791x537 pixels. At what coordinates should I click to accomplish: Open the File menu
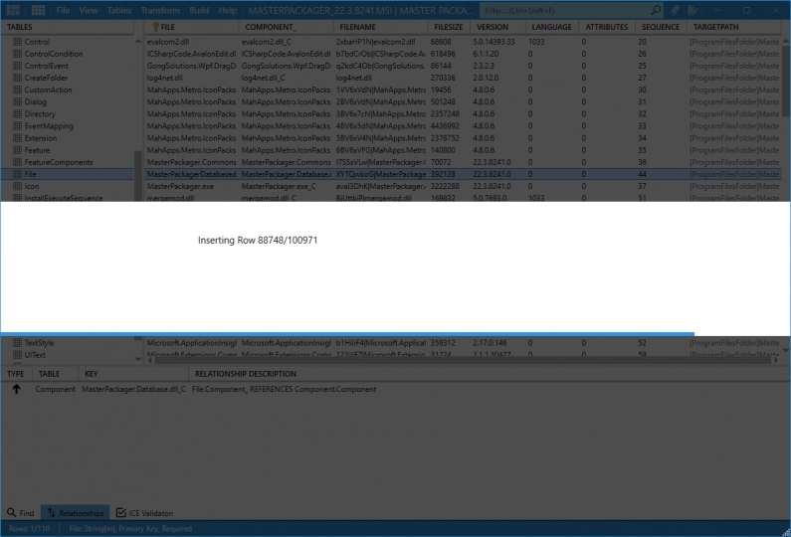pyautogui.click(x=63, y=10)
